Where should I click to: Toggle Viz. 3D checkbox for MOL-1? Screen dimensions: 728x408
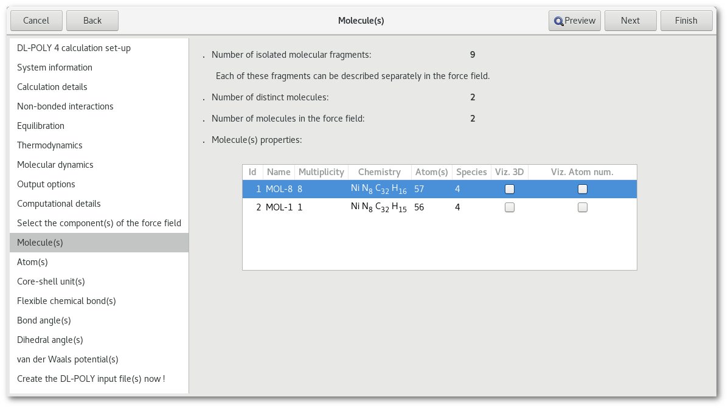[x=510, y=207]
